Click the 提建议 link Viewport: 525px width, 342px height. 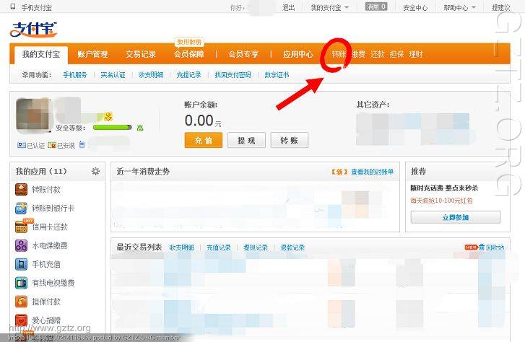pos(501,7)
